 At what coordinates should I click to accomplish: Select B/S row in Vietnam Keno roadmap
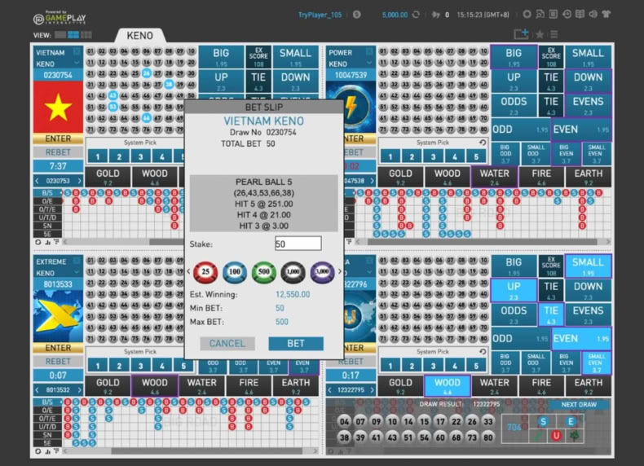(47, 193)
